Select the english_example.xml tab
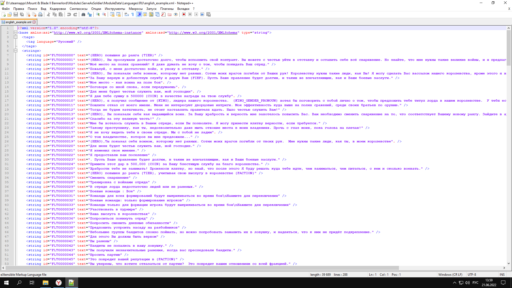Screen dimensions: 512x288 [18, 22]
